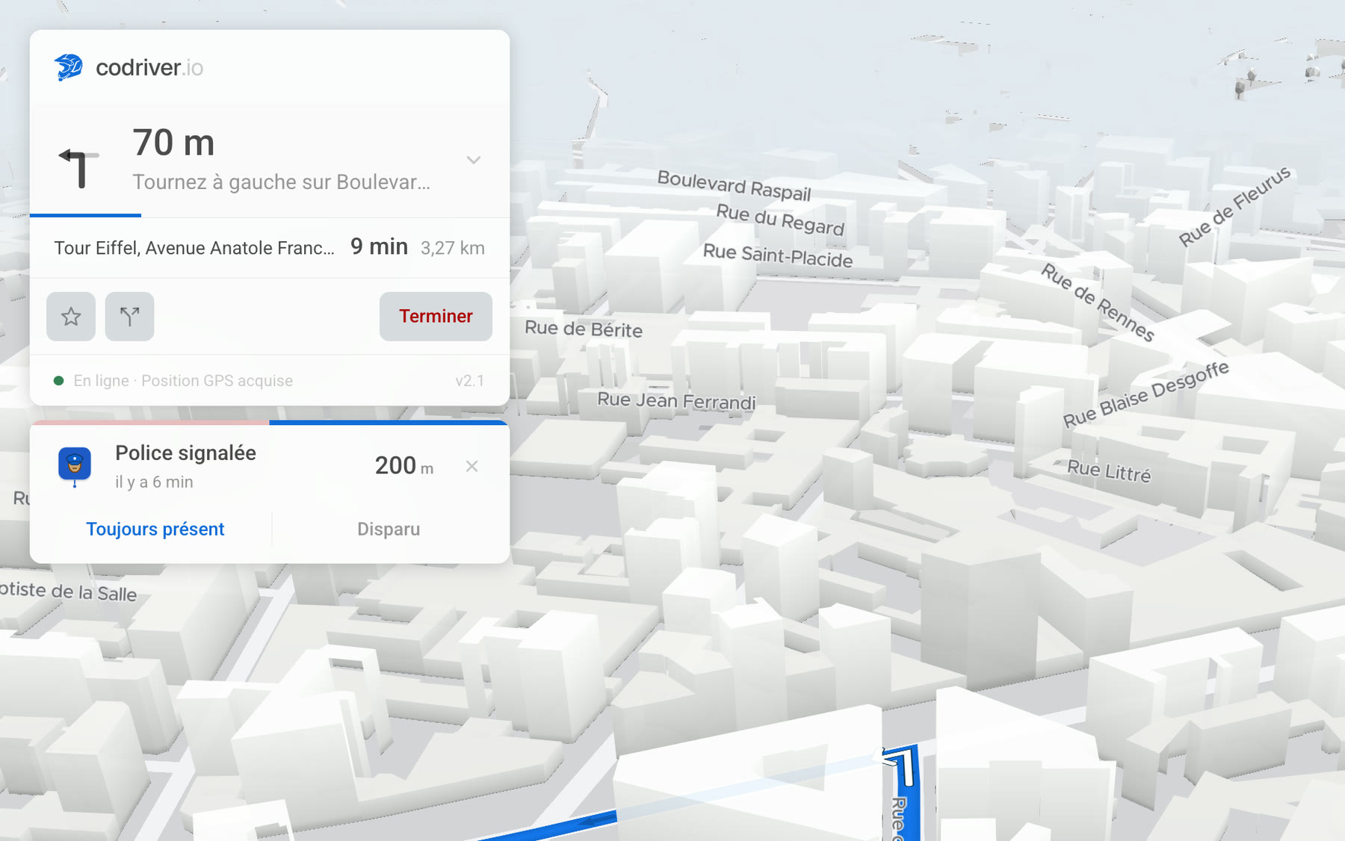1345x841 pixels.
Task: Click the Rue du Regard map label
Action: (780, 220)
